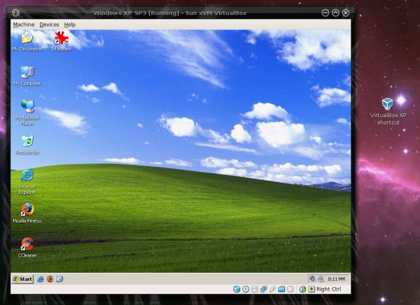Open the Machine menu
Image resolution: width=420 pixels, height=305 pixels.
tap(24, 25)
